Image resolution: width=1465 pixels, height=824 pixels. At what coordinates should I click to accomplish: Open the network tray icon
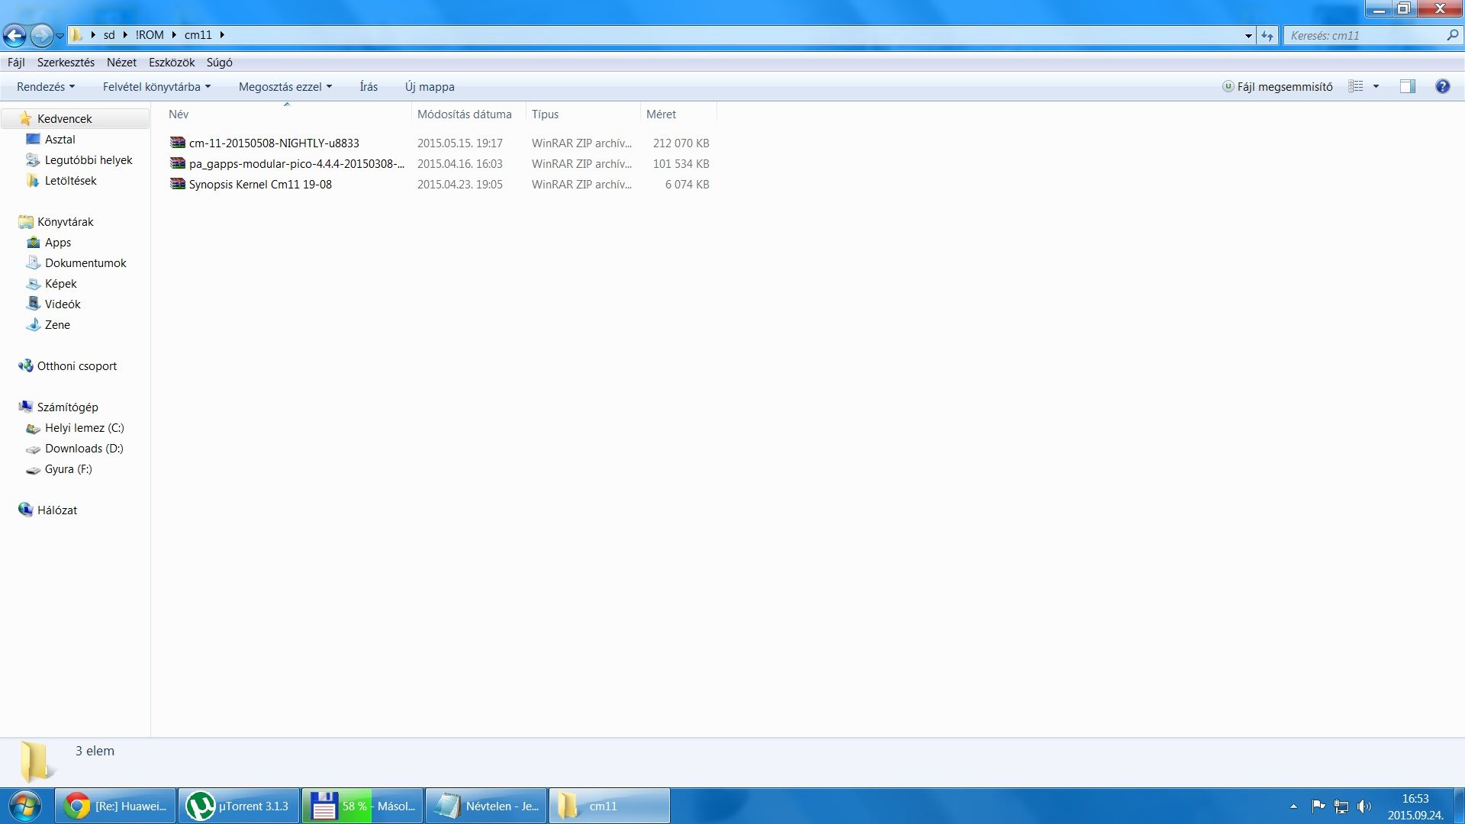[1341, 806]
